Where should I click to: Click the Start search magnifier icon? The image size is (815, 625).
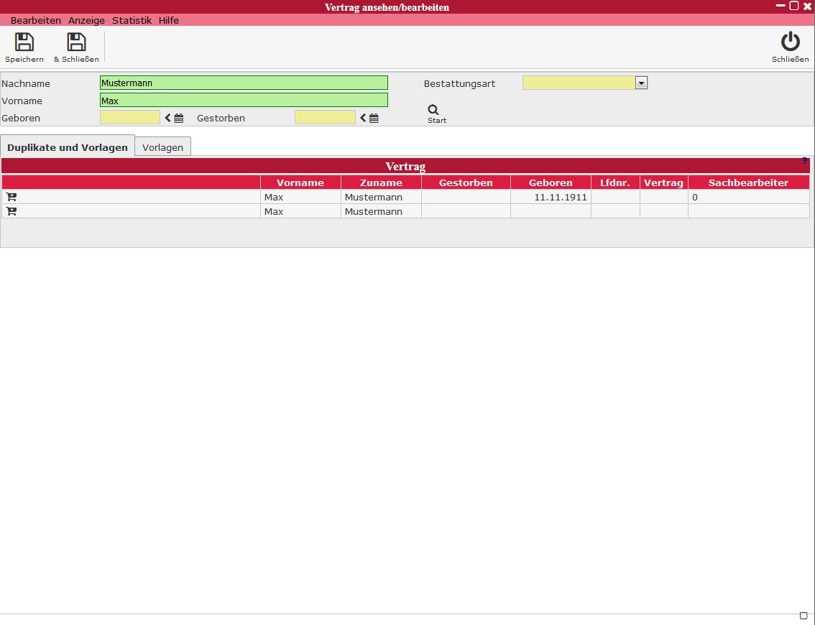pos(433,110)
